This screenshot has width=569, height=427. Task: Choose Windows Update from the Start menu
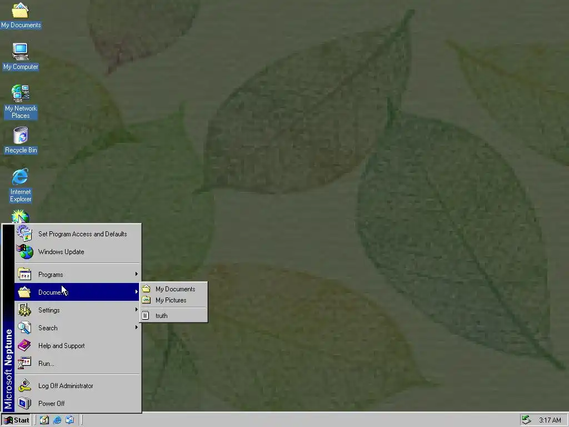[x=77, y=252]
